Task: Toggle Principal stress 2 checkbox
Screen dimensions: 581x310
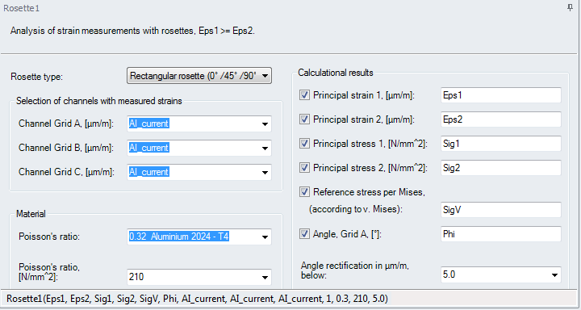Action: 304,168
